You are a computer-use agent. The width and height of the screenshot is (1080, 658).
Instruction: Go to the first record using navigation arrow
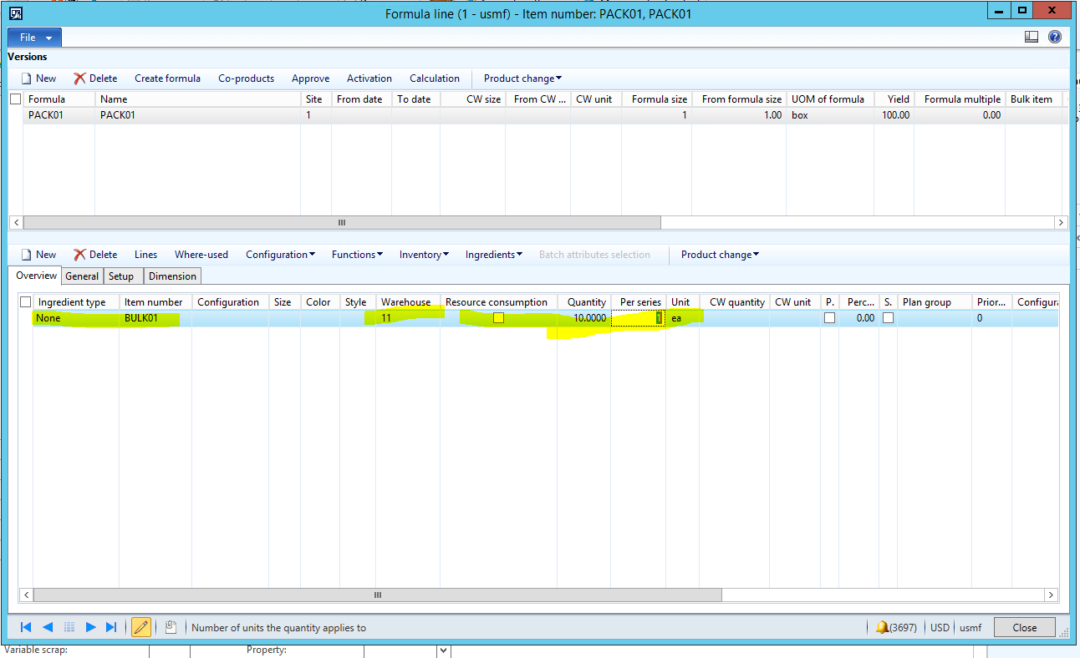pos(26,627)
